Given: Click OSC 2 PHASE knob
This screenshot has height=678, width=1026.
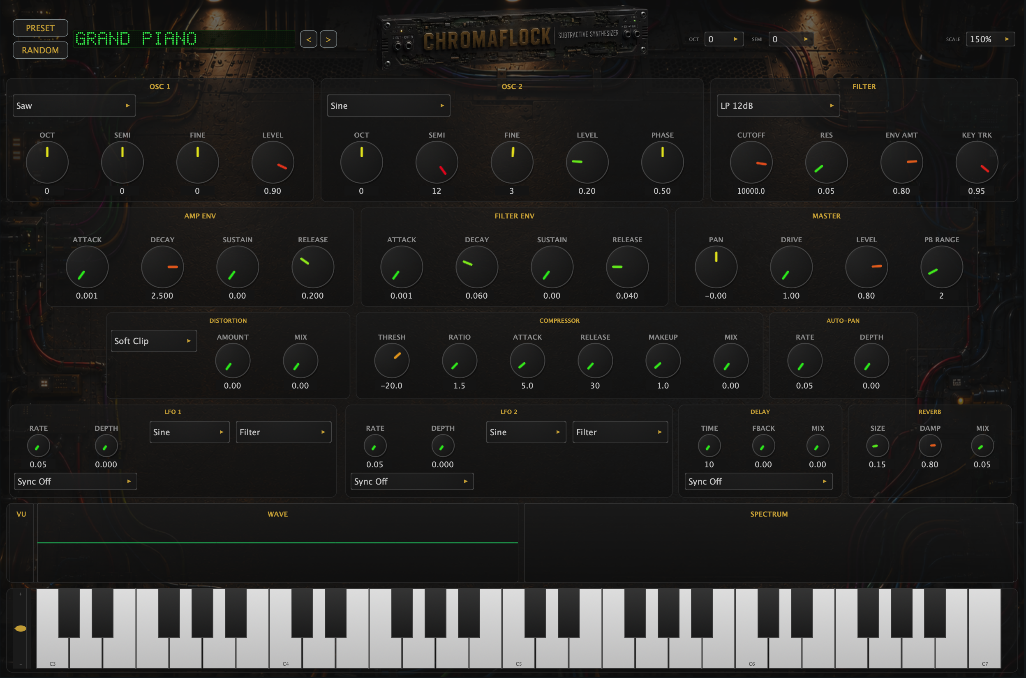Looking at the screenshot, I should point(663,163).
